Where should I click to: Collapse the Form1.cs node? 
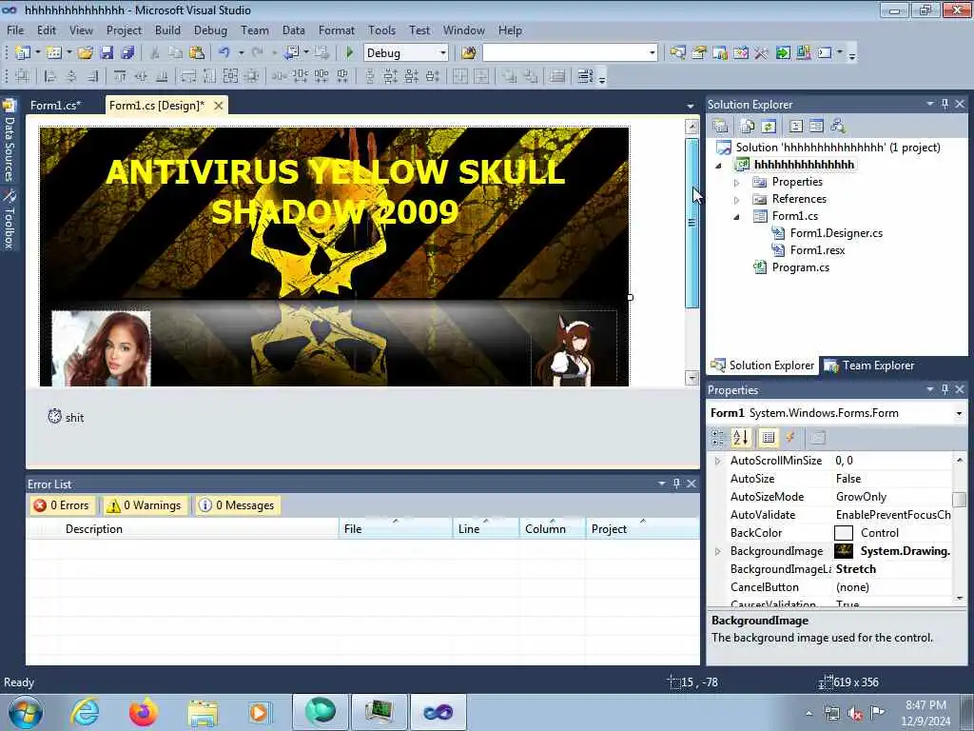(737, 217)
